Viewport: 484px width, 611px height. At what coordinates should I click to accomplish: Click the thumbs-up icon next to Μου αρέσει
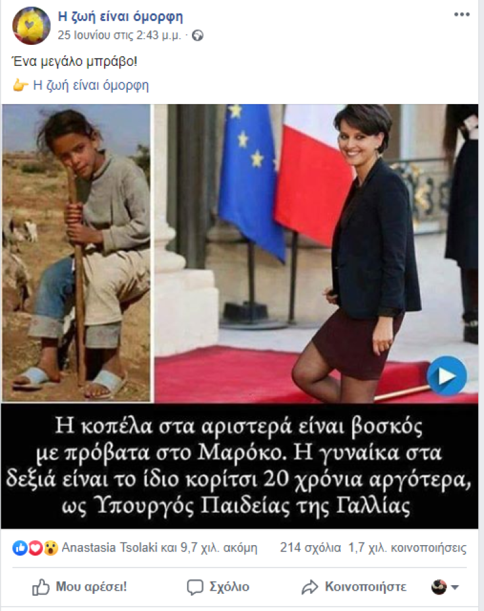tap(41, 587)
